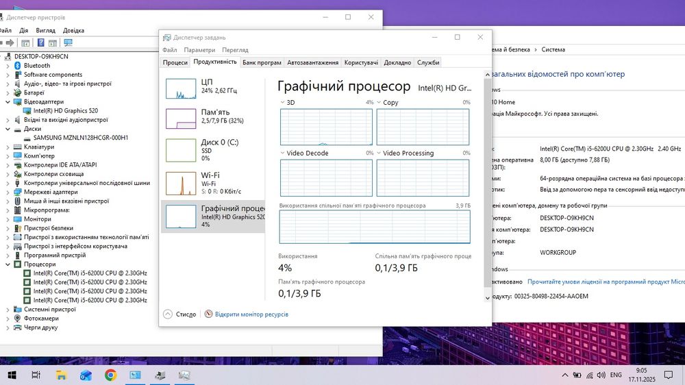The width and height of the screenshot is (685, 385).
Task: Open Довідка menu in Device Manager
Action: tap(73, 31)
